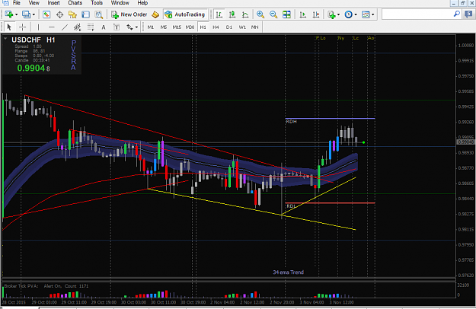The image size is (476, 309).
Task: Click the 34 ema Trend label
Action: [x=288, y=272]
